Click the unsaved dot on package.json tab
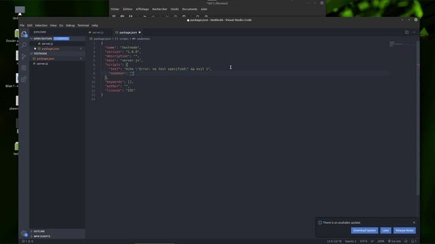The image size is (435, 244). [x=139, y=33]
